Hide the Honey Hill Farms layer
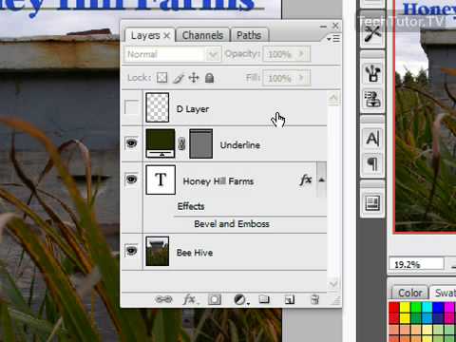The height and width of the screenshot is (342, 456). coord(131,180)
